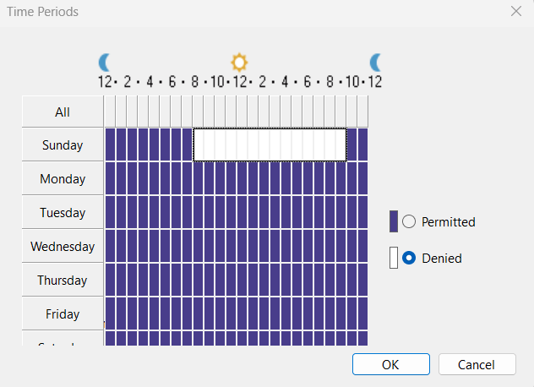Select the entire Wednesday row
534x387 pixels.
[63, 247]
